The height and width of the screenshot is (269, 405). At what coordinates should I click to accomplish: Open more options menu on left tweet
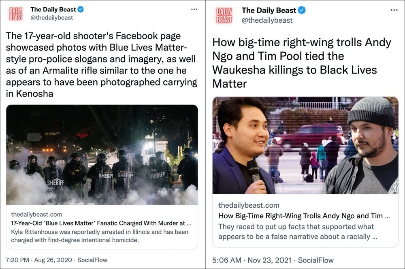(x=194, y=9)
